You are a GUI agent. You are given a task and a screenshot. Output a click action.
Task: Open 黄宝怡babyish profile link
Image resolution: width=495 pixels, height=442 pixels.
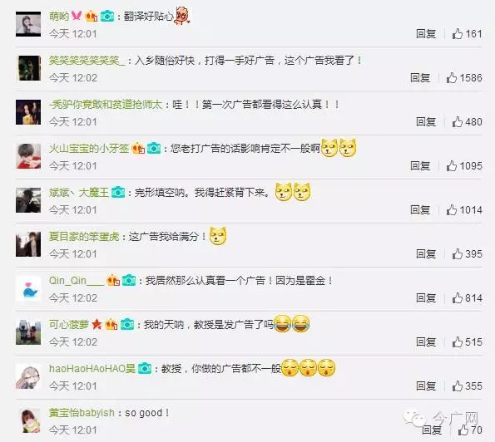click(x=82, y=413)
